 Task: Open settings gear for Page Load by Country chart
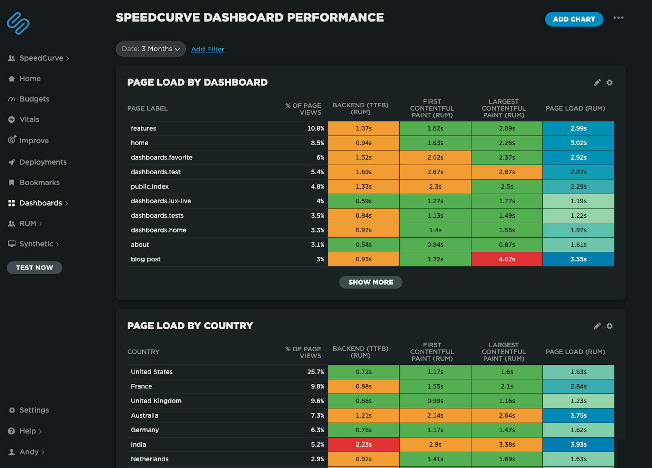[610, 326]
